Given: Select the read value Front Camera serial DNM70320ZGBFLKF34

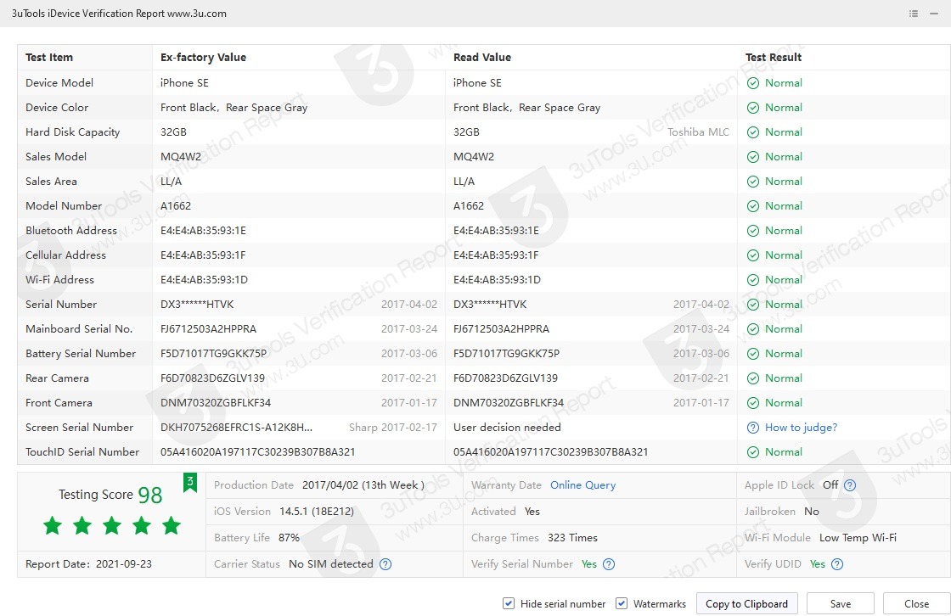Looking at the screenshot, I should [509, 403].
